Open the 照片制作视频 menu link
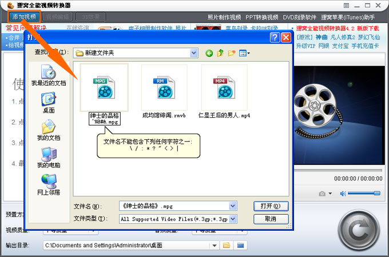The width and height of the screenshot is (389, 257). [x=224, y=17]
